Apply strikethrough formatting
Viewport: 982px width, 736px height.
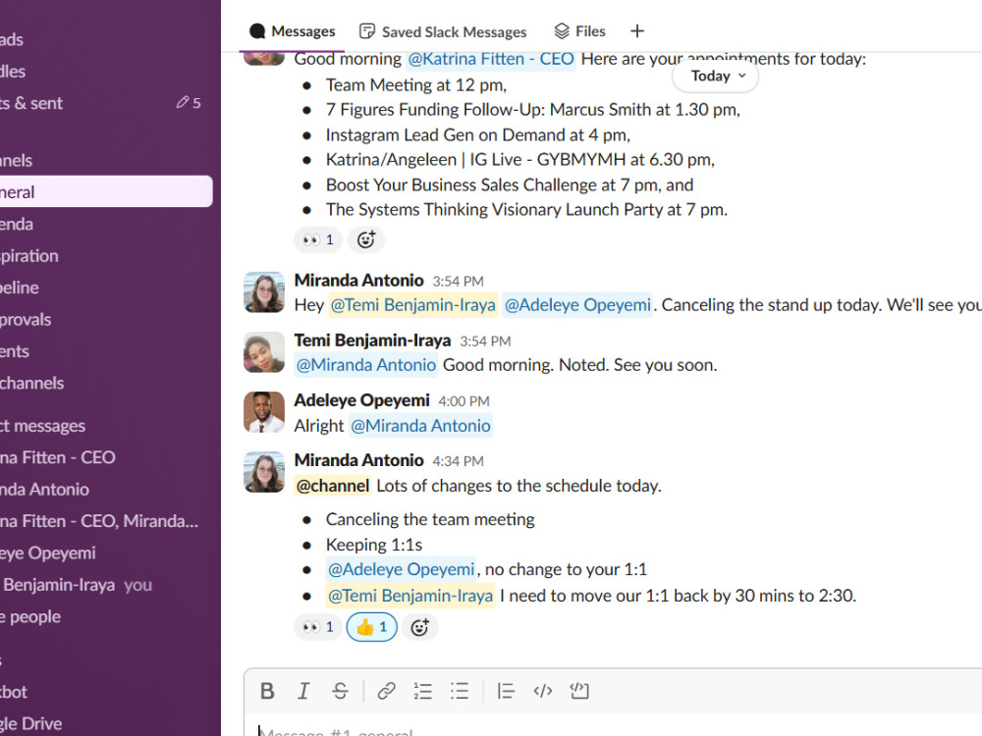tap(340, 691)
